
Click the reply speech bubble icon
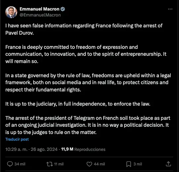[10, 164]
